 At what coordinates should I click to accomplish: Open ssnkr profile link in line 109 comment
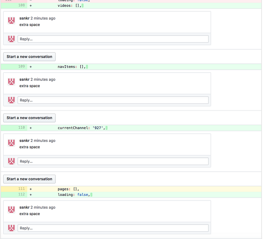pyautogui.click(x=24, y=79)
